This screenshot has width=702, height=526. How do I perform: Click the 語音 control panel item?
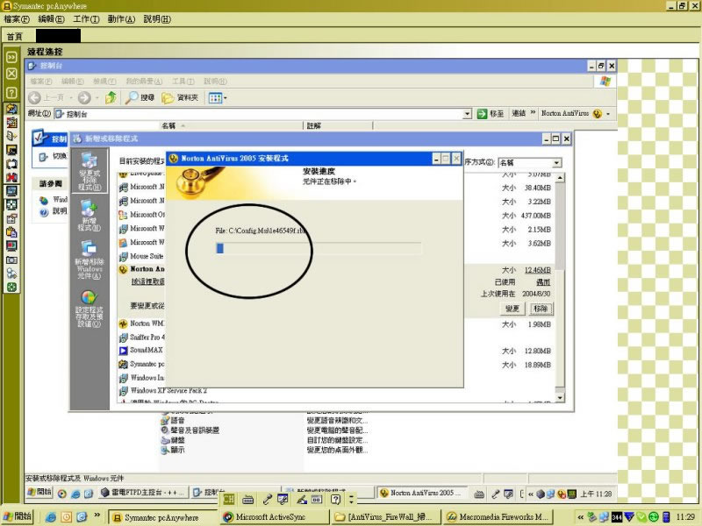(x=173, y=421)
